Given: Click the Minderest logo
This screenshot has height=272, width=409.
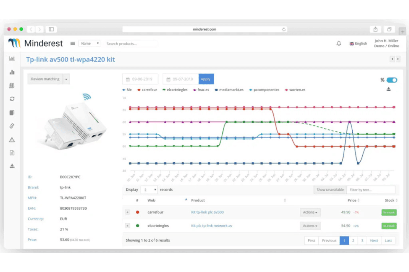Looking at the screenshot, I should pyautogui.click(x=36, y=43).
